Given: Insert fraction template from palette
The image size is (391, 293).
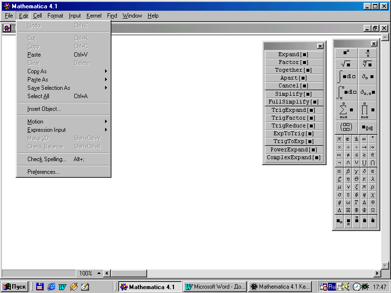Looking at the screenshot, I should pyautogui.click(x=368, y=53).
